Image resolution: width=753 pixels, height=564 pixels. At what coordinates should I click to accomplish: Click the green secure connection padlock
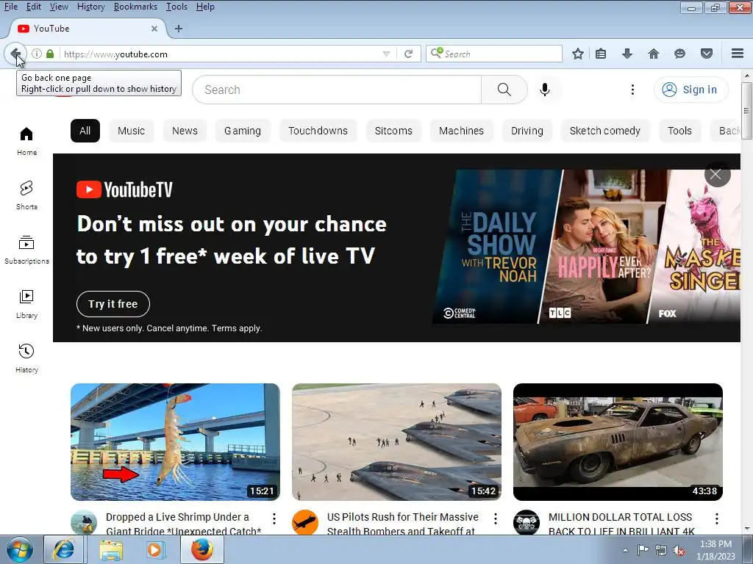tap(50, 54)
